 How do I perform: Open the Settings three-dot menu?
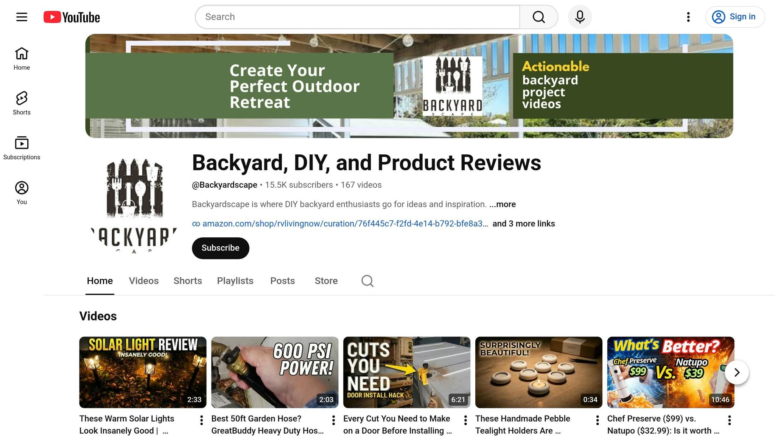coord(688,17)
